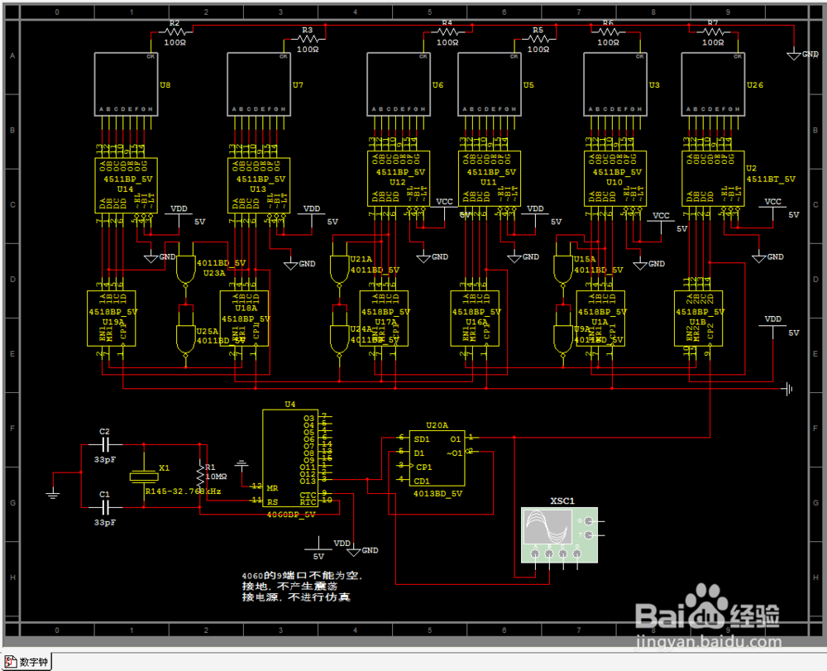Select counter U19A 4518BP_5V

point(112,318)
